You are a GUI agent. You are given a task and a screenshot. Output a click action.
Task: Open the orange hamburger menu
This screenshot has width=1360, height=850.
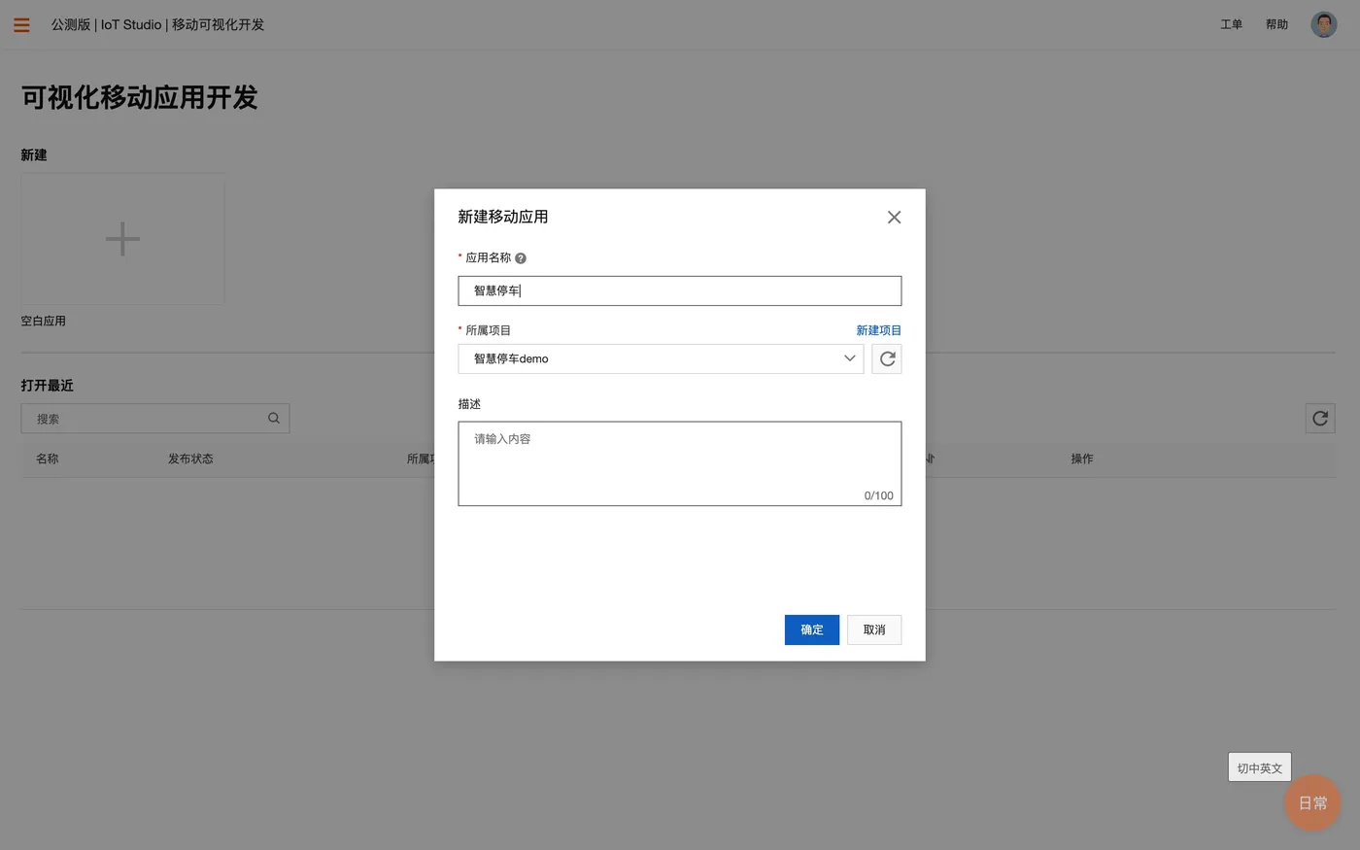coord(21,25)
